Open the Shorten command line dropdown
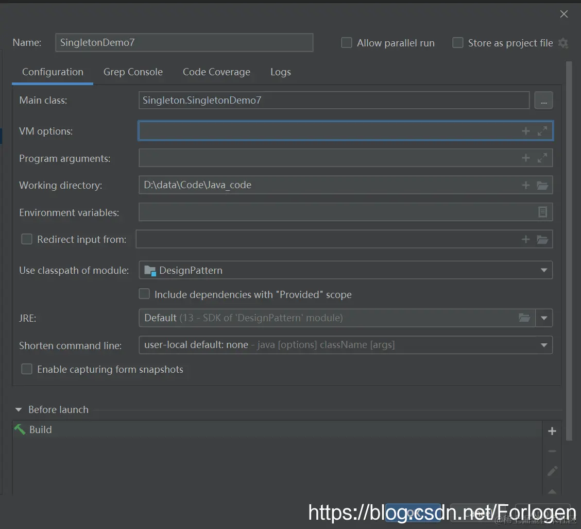Image resolution: width=581 pixels, height=529 pixels. tap(543, 345)
